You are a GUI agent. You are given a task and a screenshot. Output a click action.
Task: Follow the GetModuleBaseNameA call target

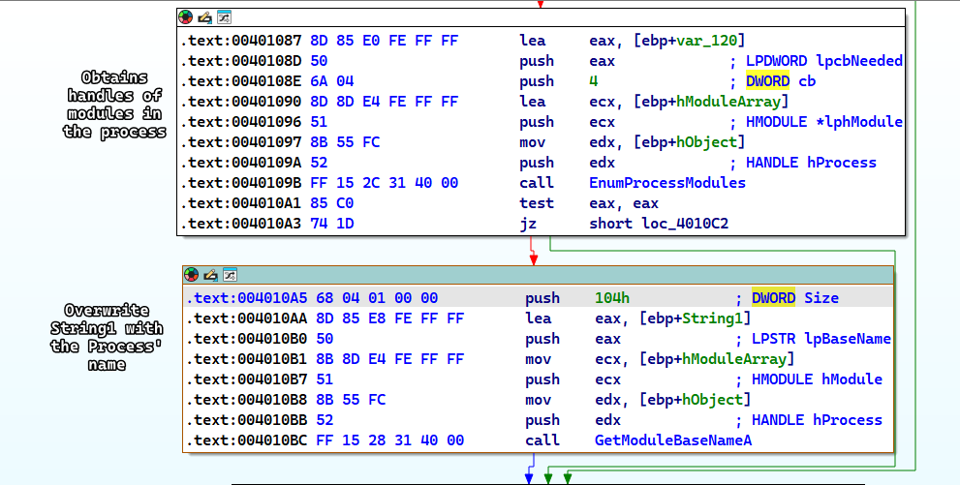tap(673, 440)
